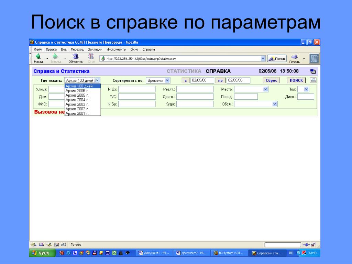This screenshot has width=352, height=264.
Task: Choose 'Архив 2003 г.' archive option
Action: point(77,104)
